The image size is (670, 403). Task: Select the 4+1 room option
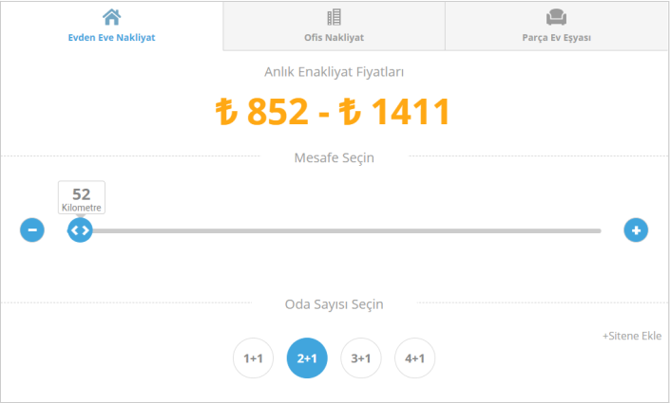(x=414, y=358)
